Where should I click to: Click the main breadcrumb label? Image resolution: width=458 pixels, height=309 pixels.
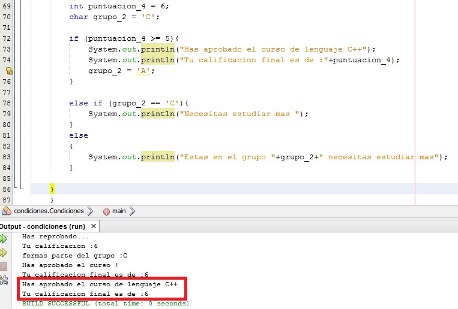pos(119,211)
